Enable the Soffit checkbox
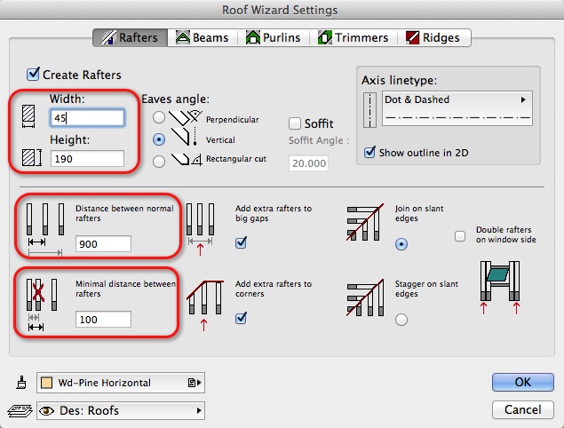This screenshot has width=564, height=428. [295, 123]
